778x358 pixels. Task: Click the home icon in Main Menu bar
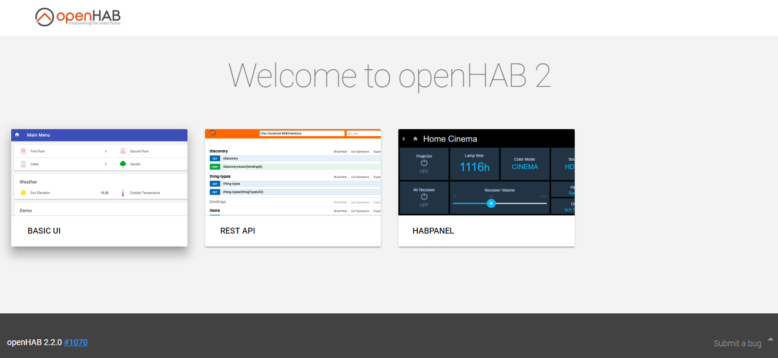click(17, 135)
